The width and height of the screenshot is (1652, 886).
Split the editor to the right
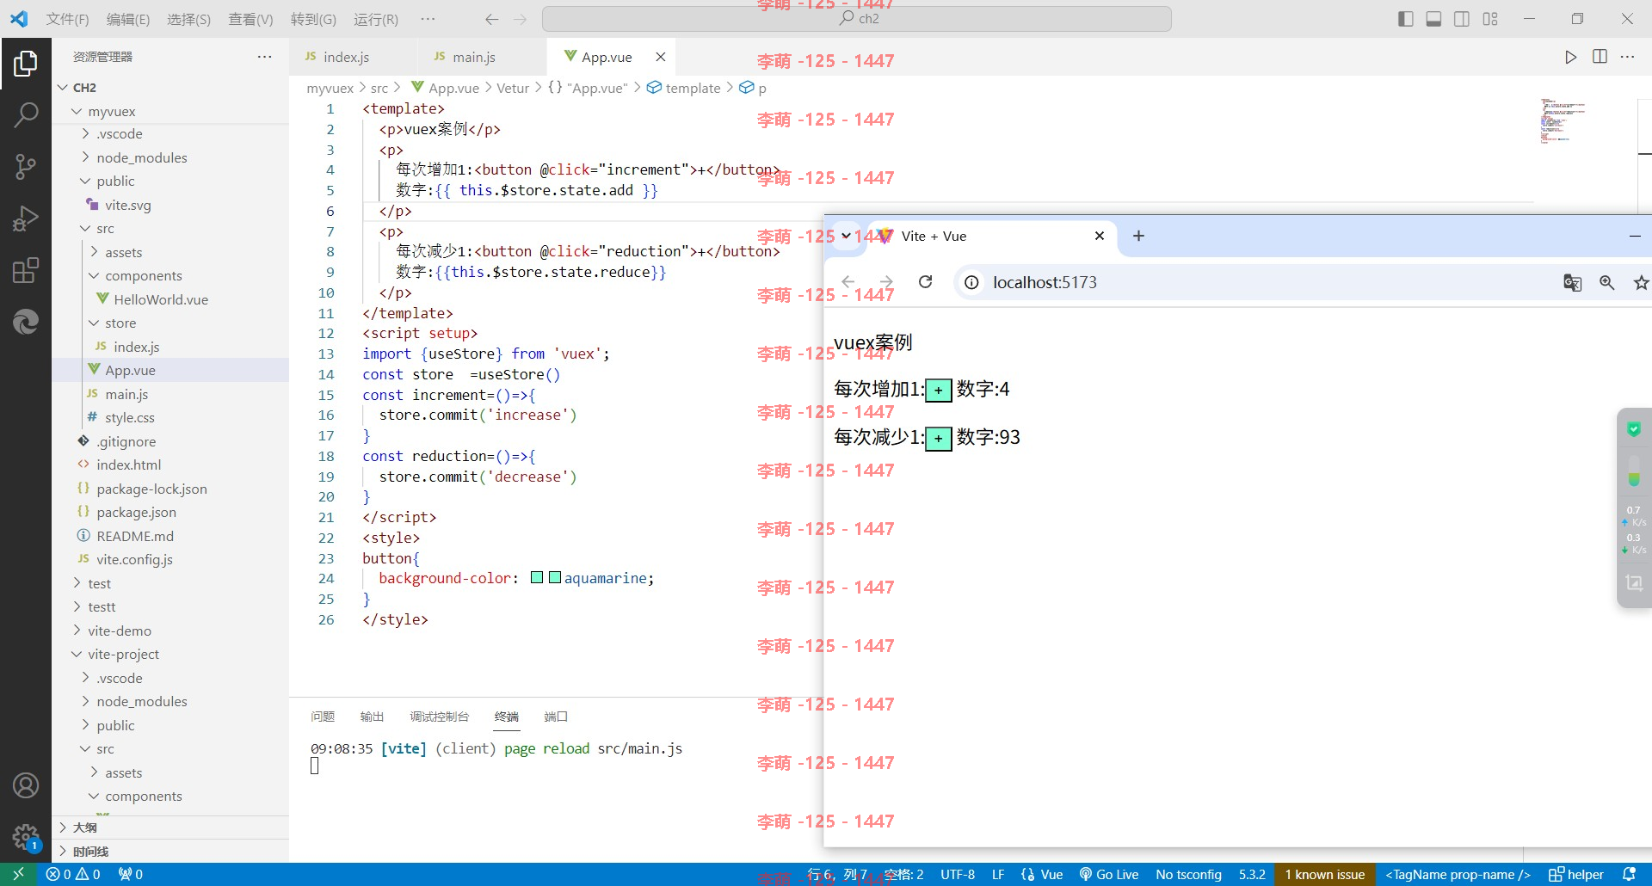1600,57
